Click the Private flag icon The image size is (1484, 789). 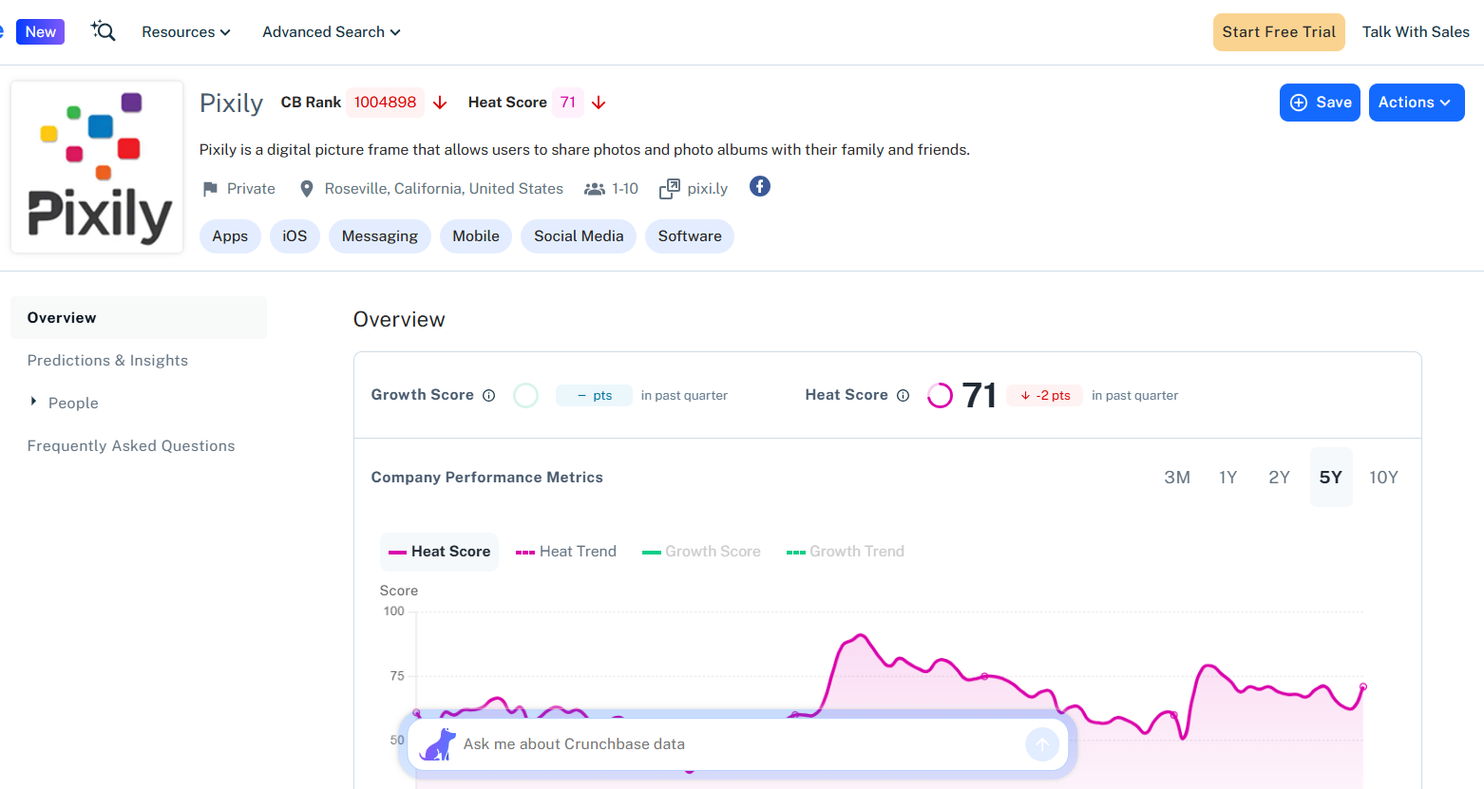click(210, 189)
